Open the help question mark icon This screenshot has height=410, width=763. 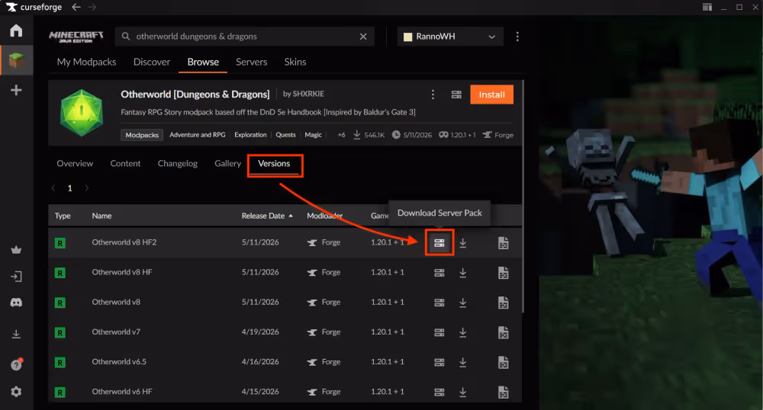(x=16, y=365)
